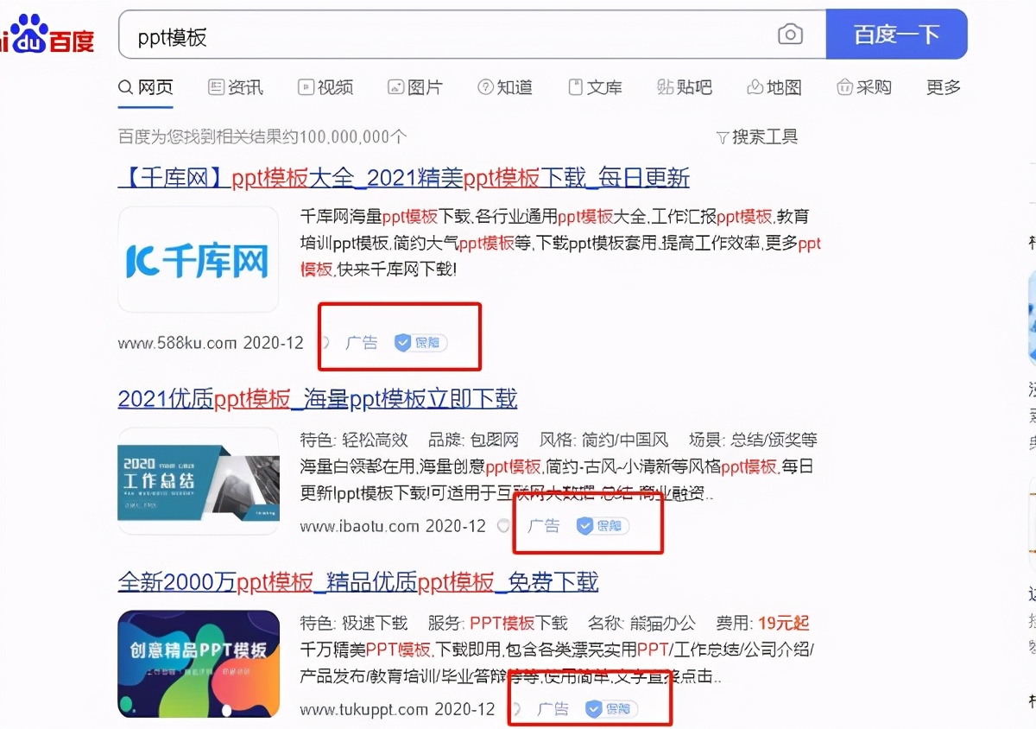
Task: Click 保障 badge on ibaotu result
Action: (x=603, y=526)
